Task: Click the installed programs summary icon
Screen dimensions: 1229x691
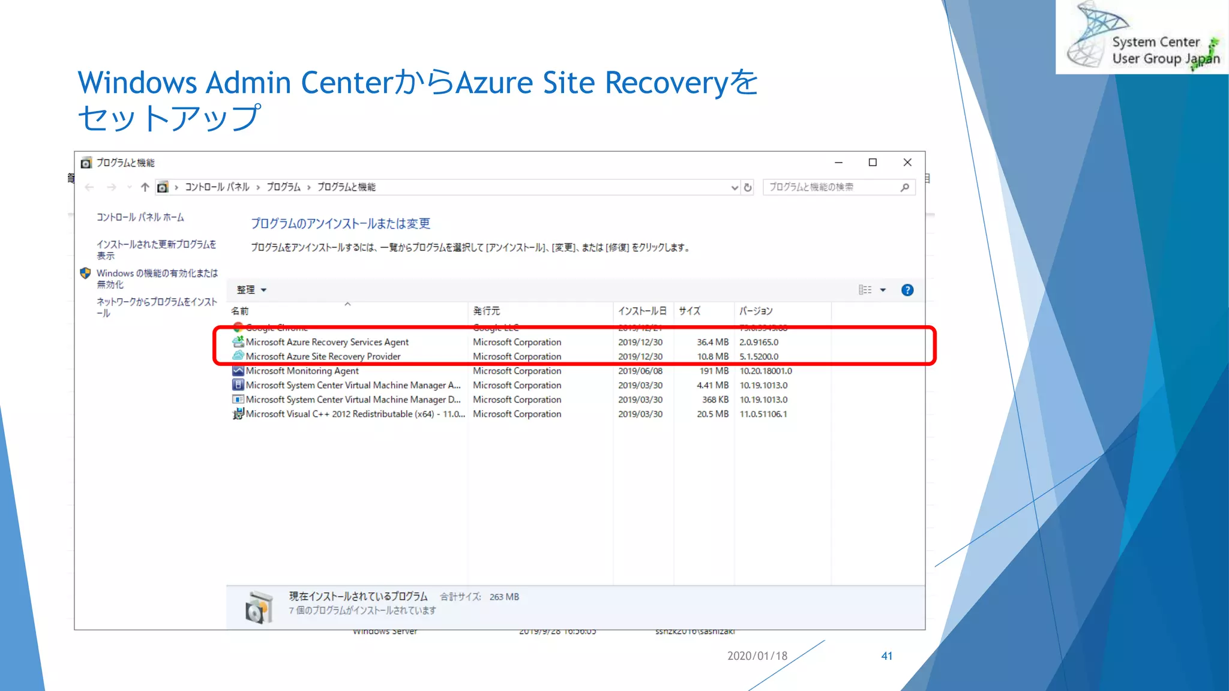Action: [x=259, y=607]
